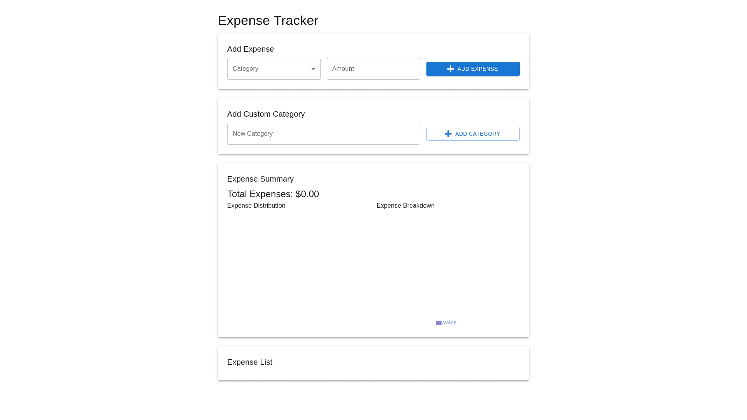Viewport: 747px width, 420px height.
Task: Click the empty Expense Breakdown chart area
Action: tap(447, 264)
